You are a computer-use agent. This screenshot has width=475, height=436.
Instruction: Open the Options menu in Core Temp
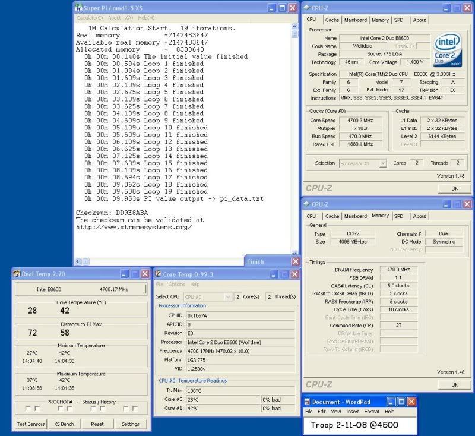176,285
